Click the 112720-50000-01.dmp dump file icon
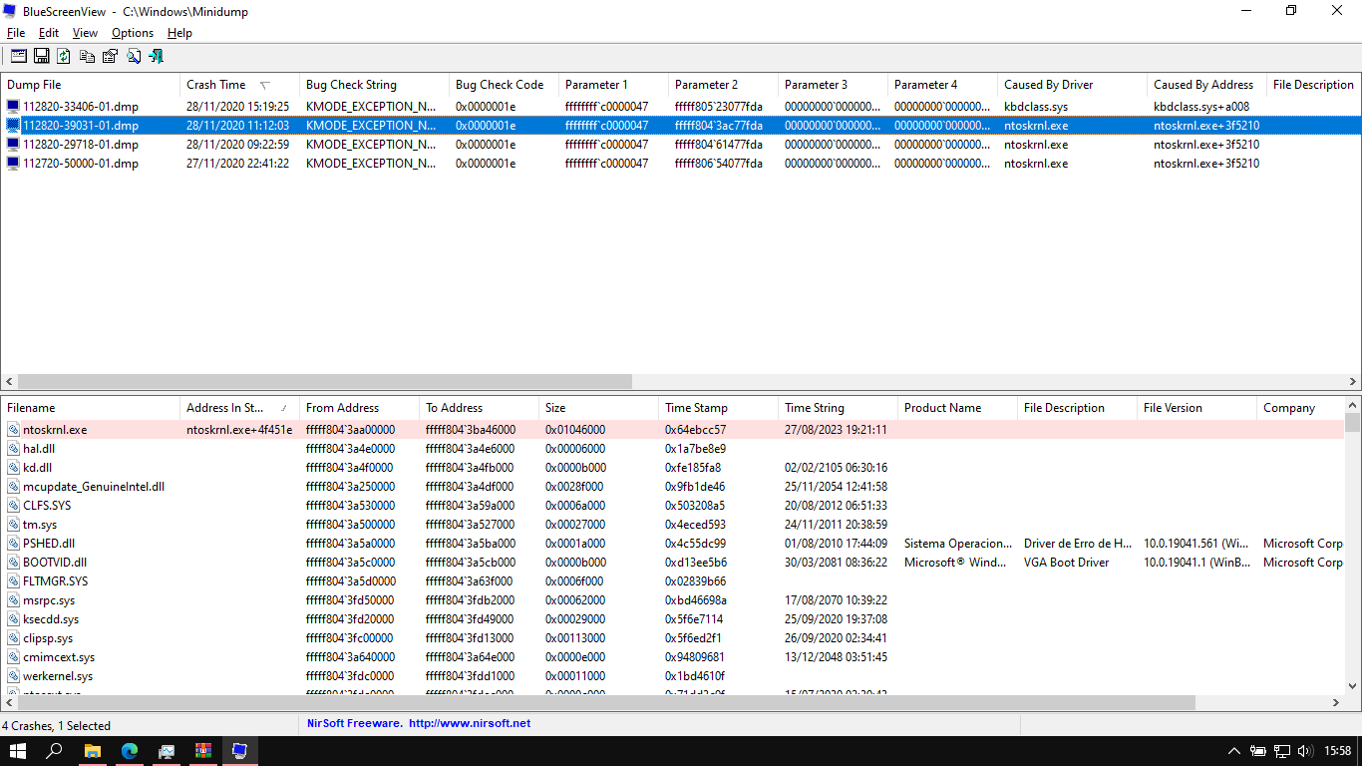Viewport: 1362px width, 766px height. 13,163
